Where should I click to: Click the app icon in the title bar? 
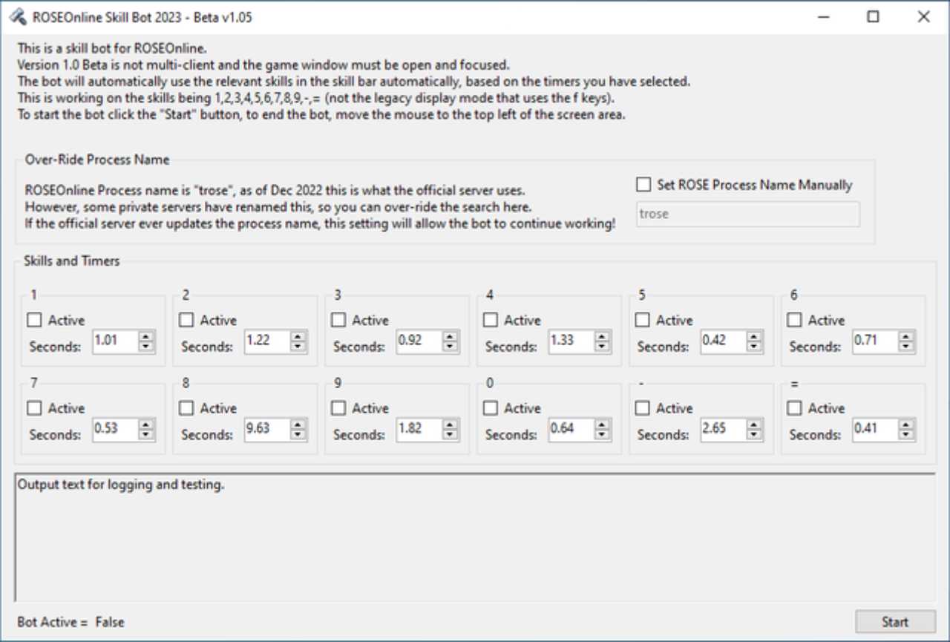(19, 17)
